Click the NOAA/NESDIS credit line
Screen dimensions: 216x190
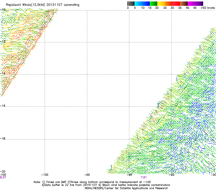pos(126,188)
